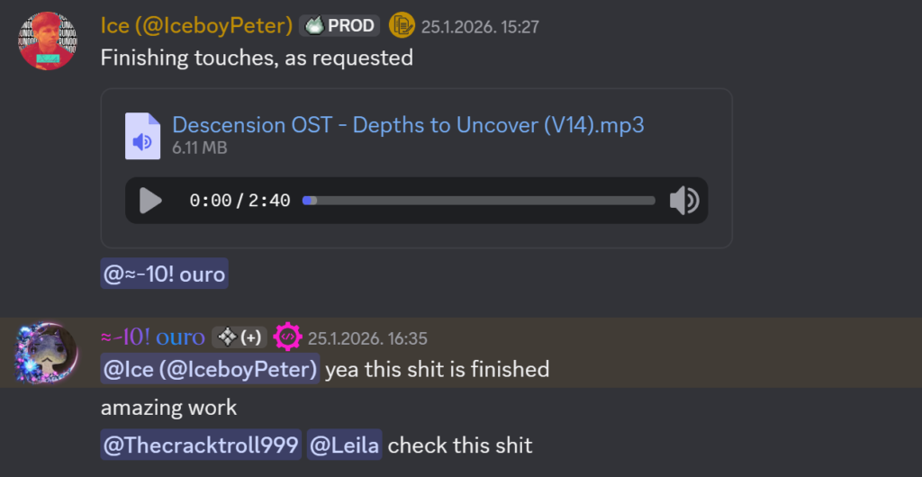Screen dimensions: 922x477
Task: Click the PROD server tag badge
Action: [339, 26]
